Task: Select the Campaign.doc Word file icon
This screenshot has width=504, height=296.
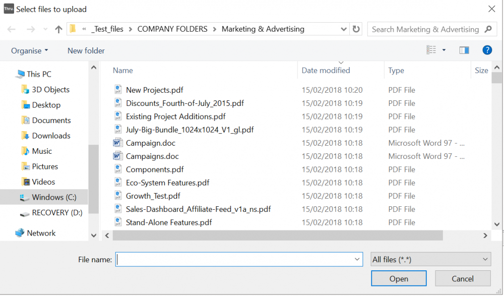Action: tap(118, 143)
